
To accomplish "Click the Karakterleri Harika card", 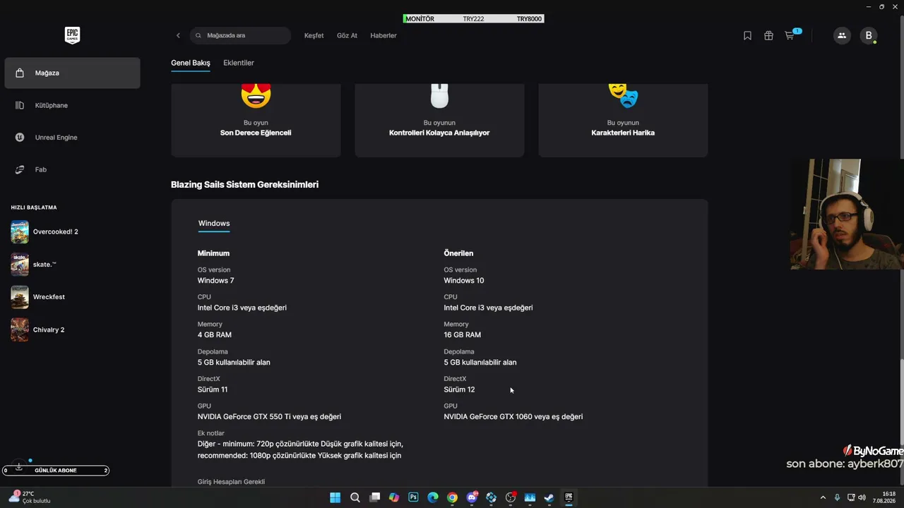I will [623, 120].
